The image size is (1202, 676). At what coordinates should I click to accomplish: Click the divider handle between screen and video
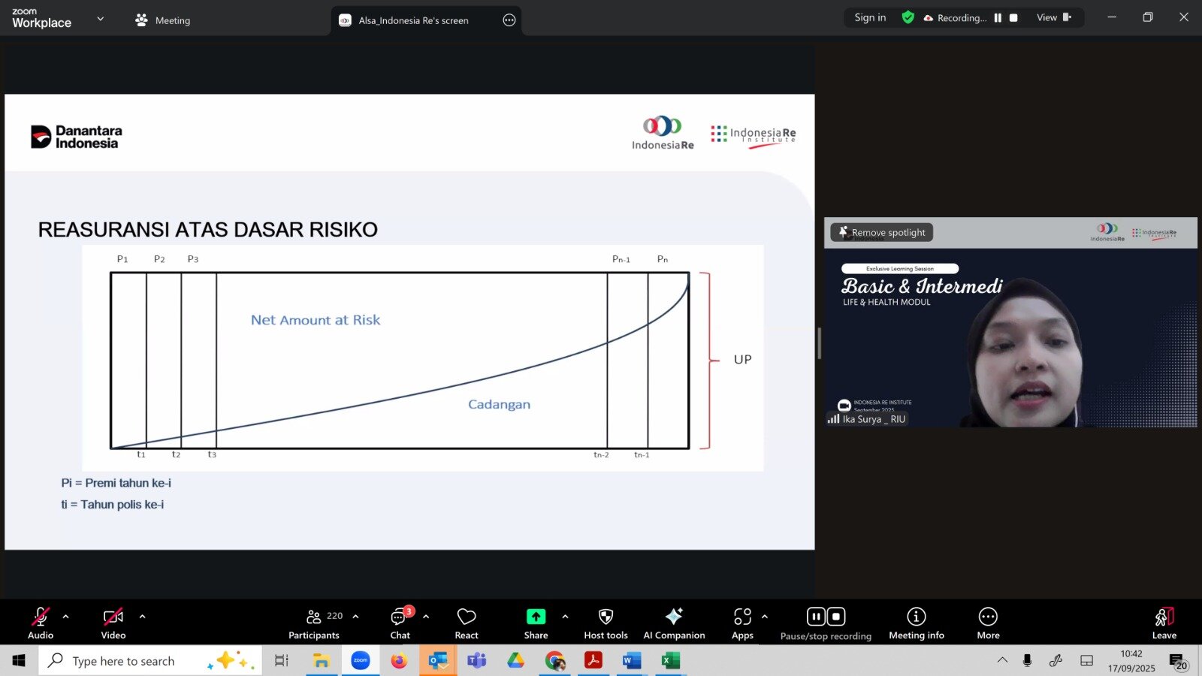[819, 343]
